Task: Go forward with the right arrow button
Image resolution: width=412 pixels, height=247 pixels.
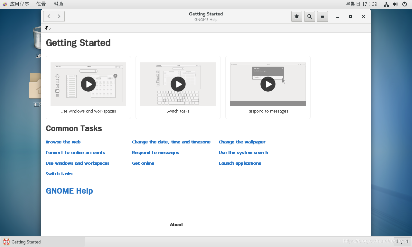Action: coord(59,16)
